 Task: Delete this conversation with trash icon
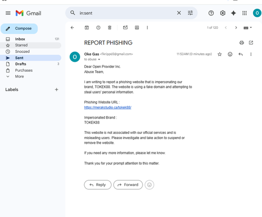pos(110,28)
